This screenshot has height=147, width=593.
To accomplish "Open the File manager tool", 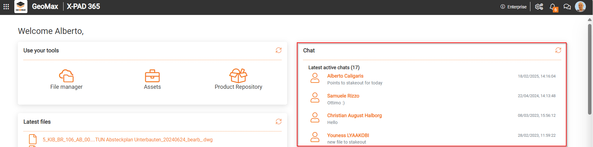I will tap(66, 80).
